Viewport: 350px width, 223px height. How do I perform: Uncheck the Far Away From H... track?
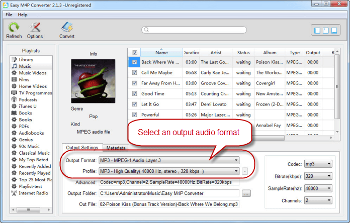(134, 83)
